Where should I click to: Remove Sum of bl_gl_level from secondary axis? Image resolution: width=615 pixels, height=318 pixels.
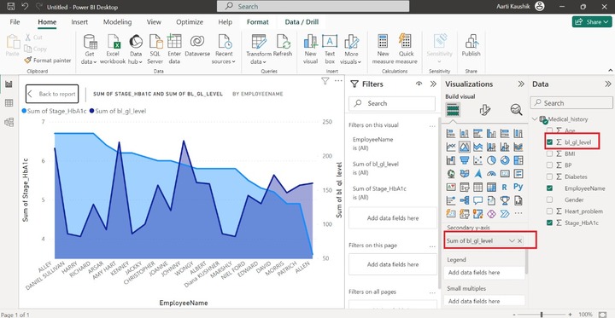(519, 241)
